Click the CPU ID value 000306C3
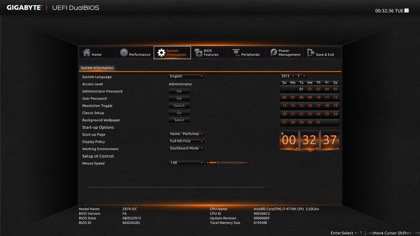The height and width of the screenshot is (236, 420). 262,213
